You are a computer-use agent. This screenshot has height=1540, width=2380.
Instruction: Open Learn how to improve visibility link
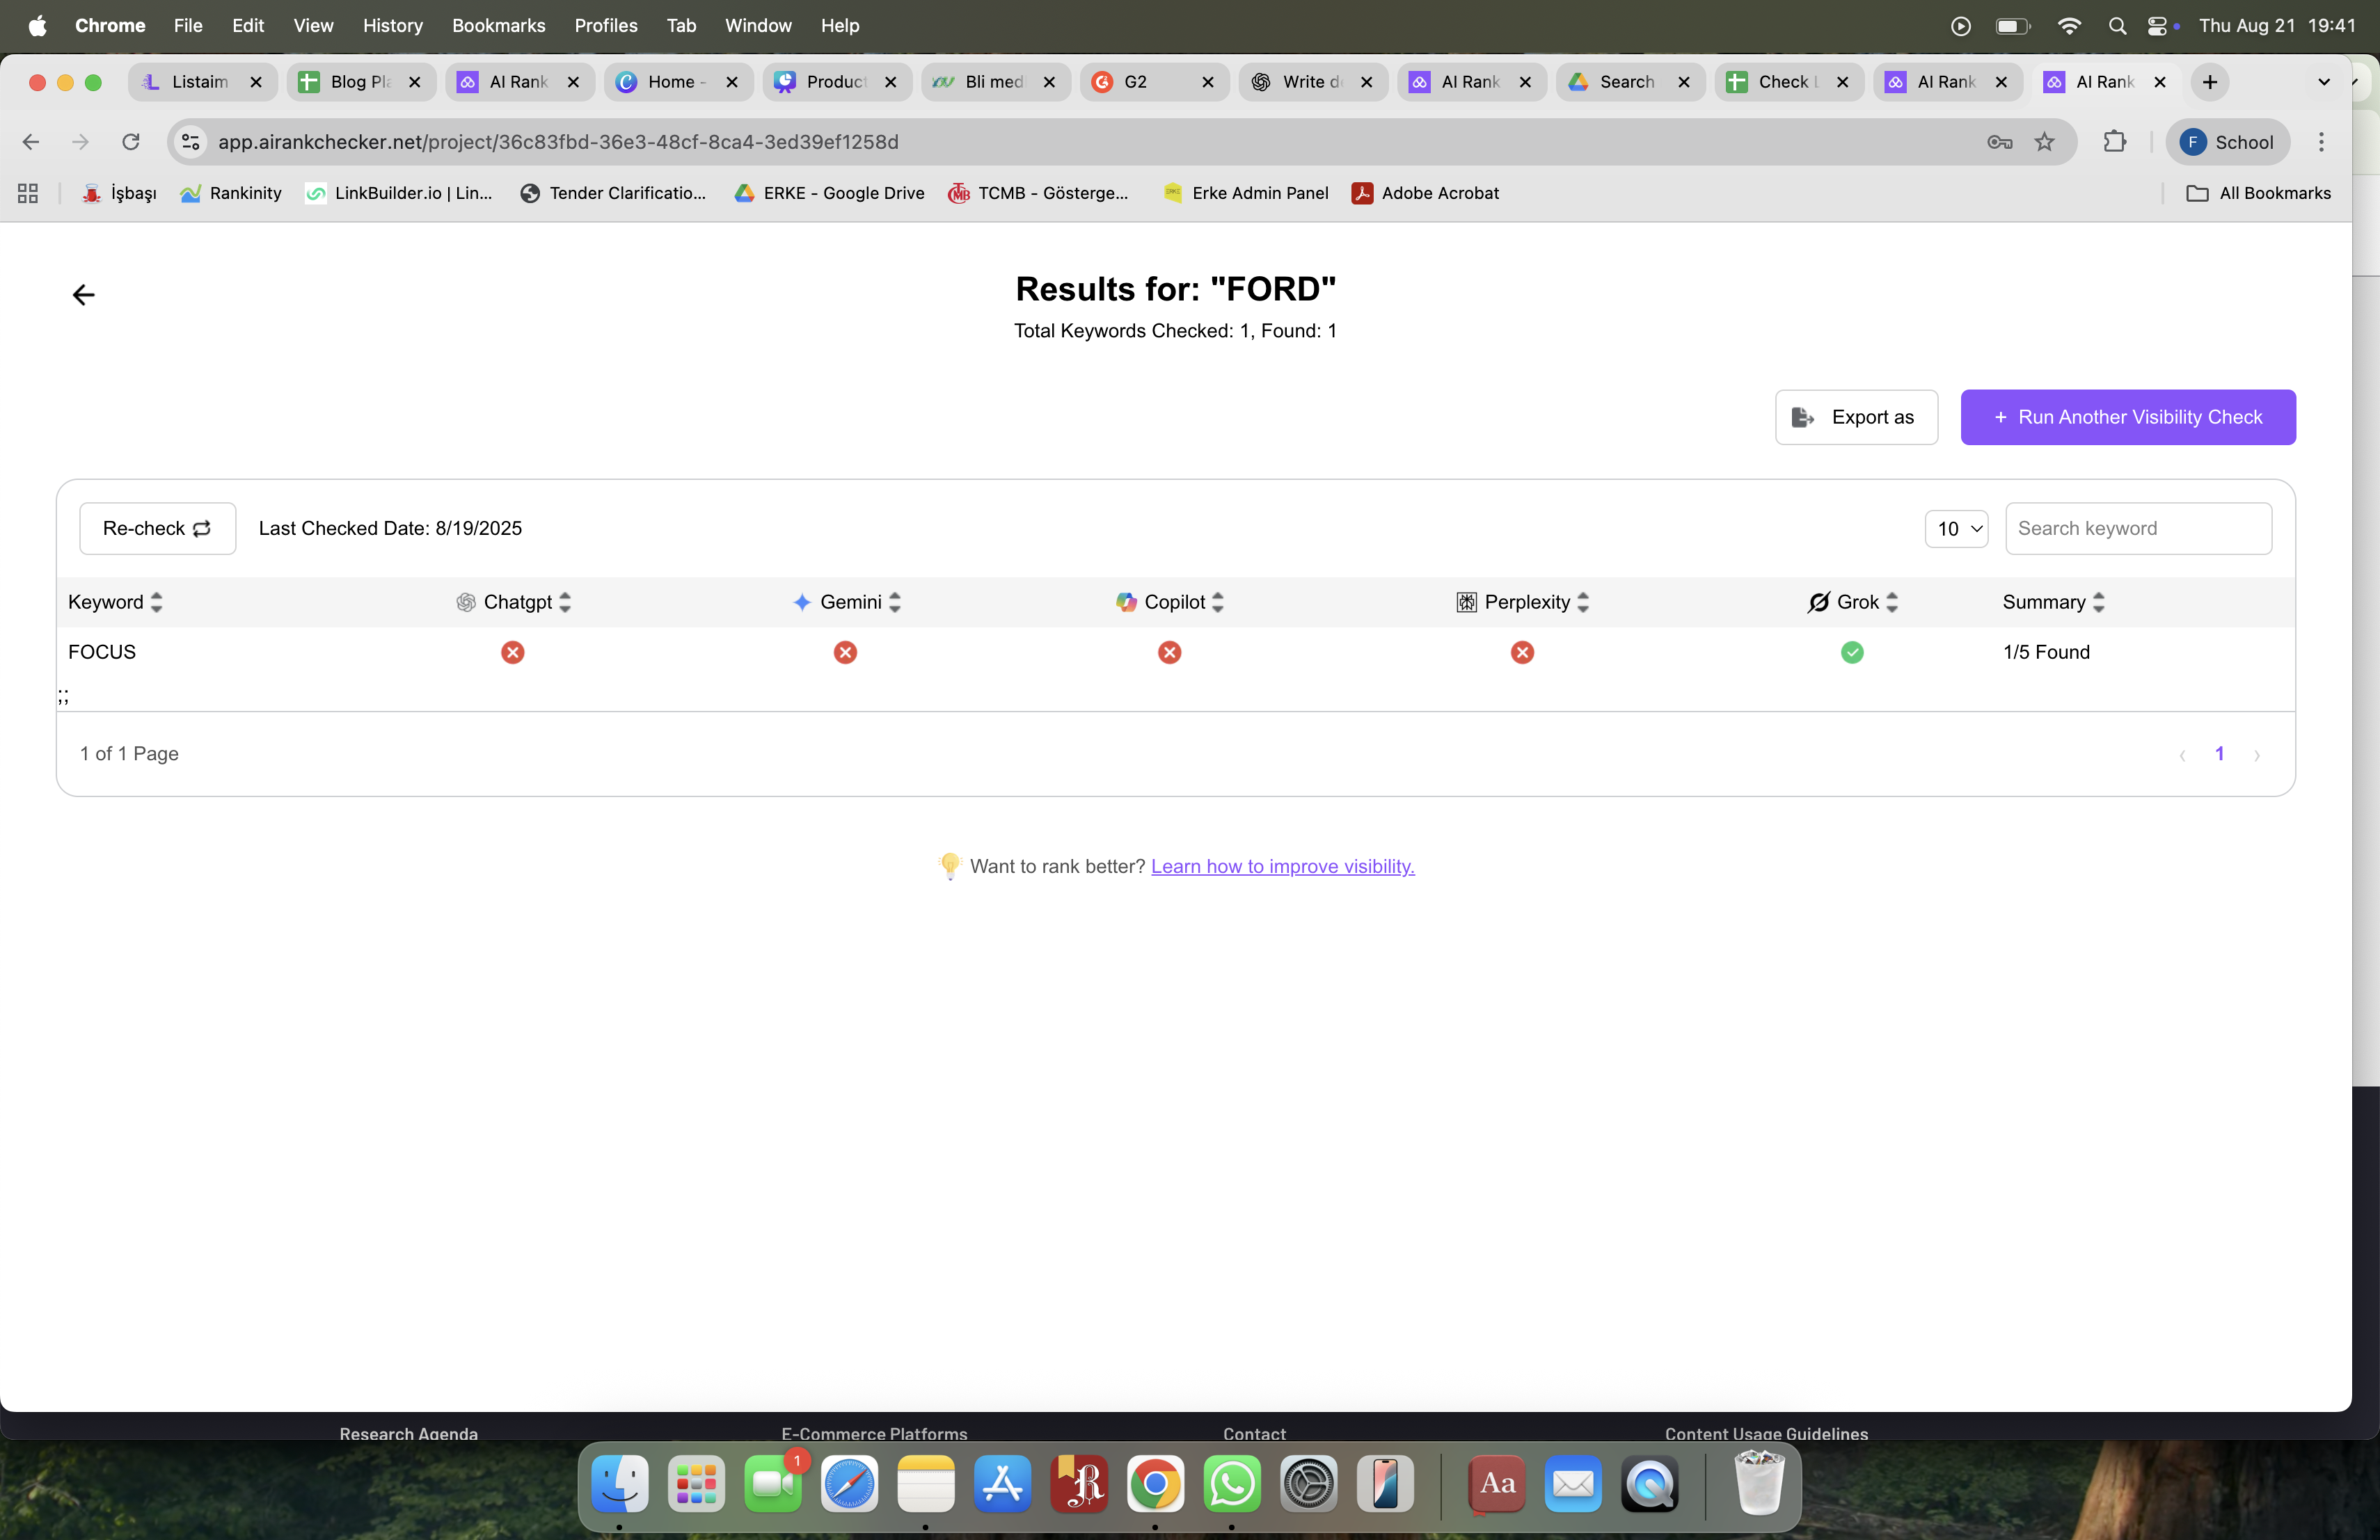(x=1282, y=867)
